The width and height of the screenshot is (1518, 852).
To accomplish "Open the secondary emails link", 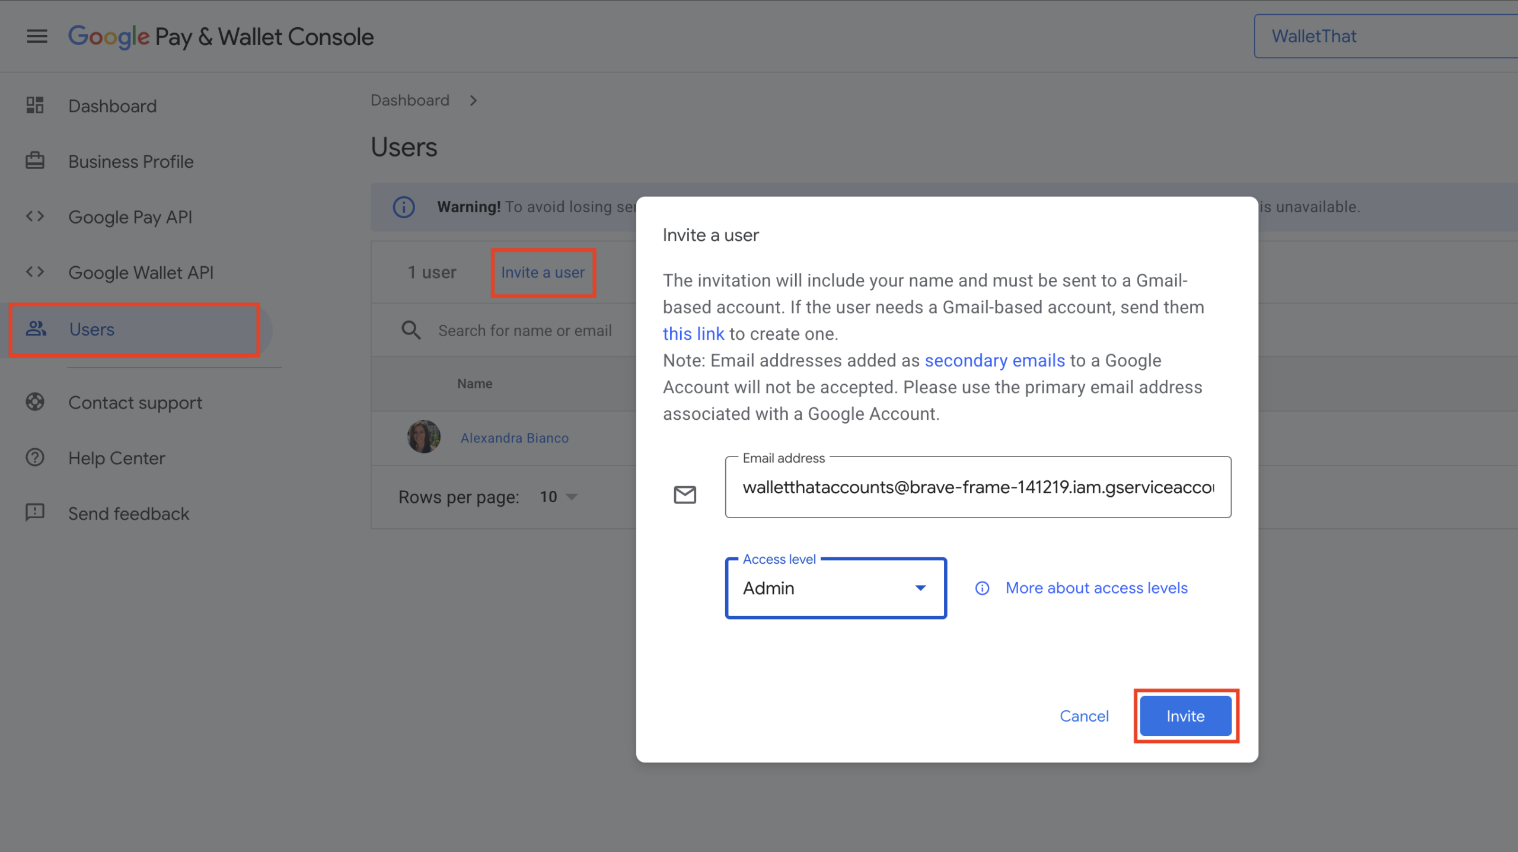I will pos(995,360).
